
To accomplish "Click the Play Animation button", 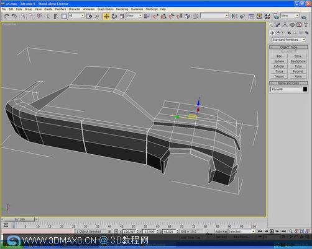I will [272, 232].
